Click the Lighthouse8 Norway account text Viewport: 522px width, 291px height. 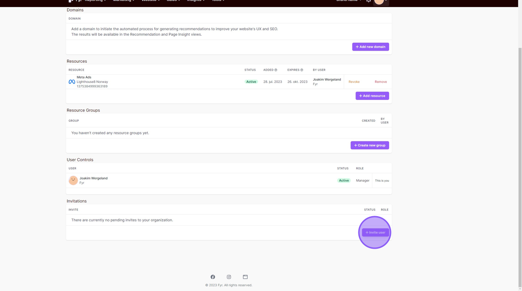(92, 82)
